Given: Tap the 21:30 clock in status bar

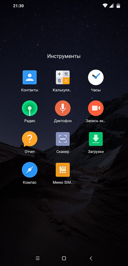Looking at the screenshot, I should pos(18,6).
